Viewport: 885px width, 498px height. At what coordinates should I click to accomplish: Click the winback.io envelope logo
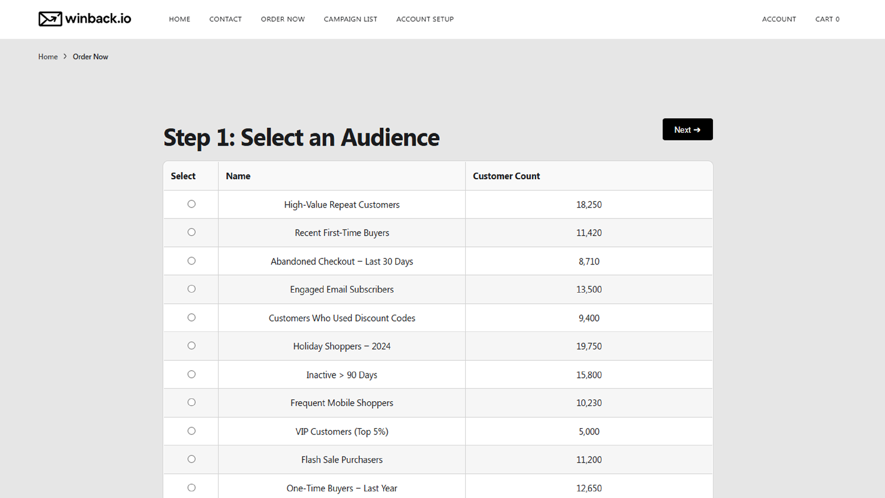pos(49,18)
